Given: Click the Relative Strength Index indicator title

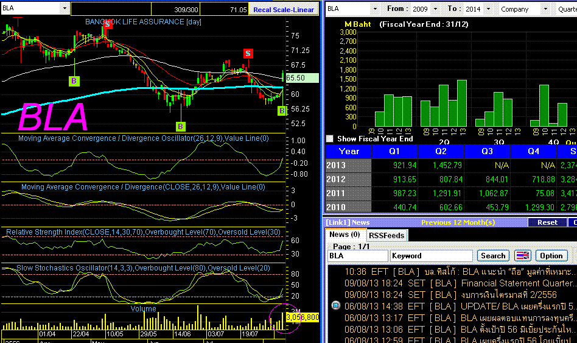Looking at the screenshot, I should [x=143, y=232].
